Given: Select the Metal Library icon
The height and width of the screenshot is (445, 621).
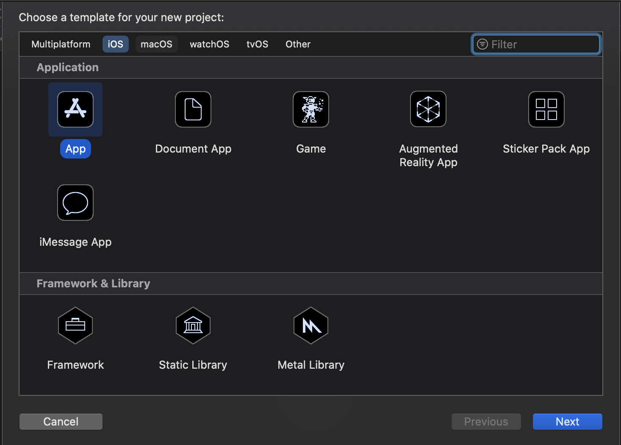Looking at the screenshot, I should point(311,325).
